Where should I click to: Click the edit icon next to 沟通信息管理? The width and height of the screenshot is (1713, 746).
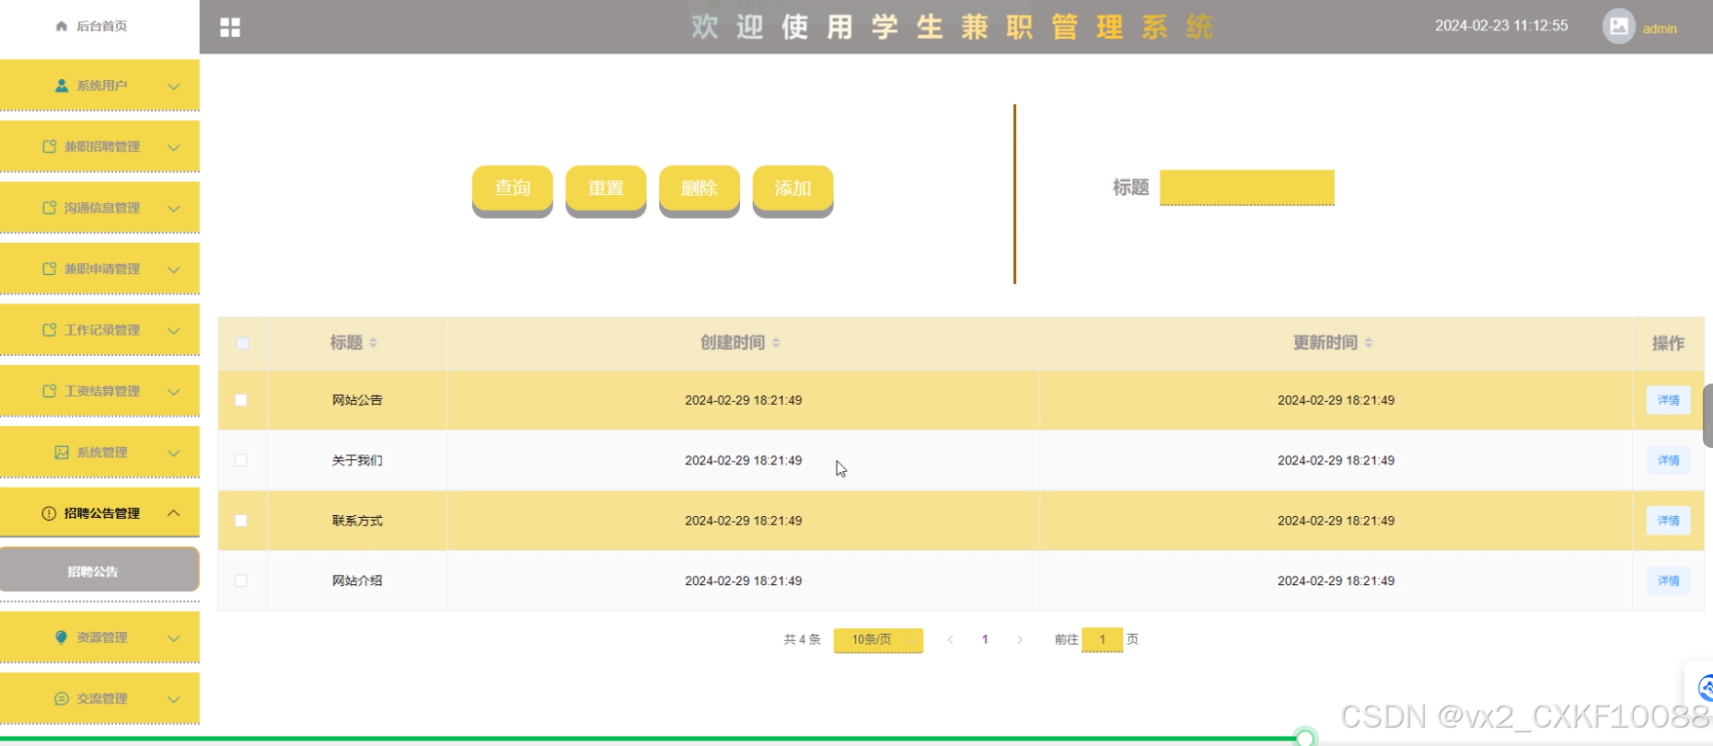(50, 208)
